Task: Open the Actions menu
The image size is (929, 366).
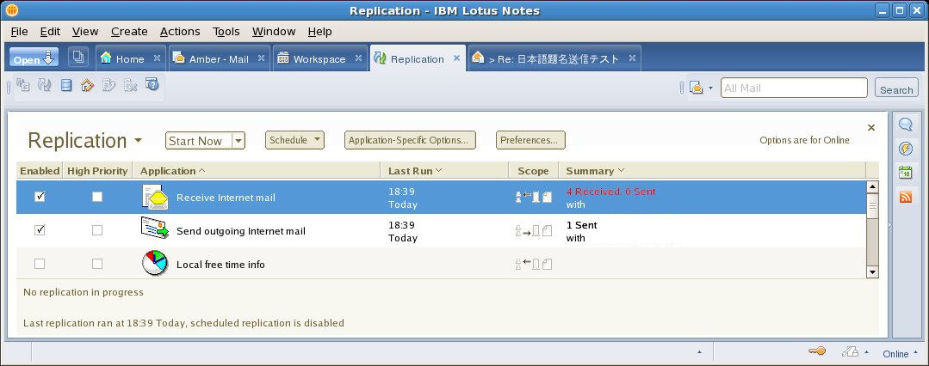Action: coord(180,31)
